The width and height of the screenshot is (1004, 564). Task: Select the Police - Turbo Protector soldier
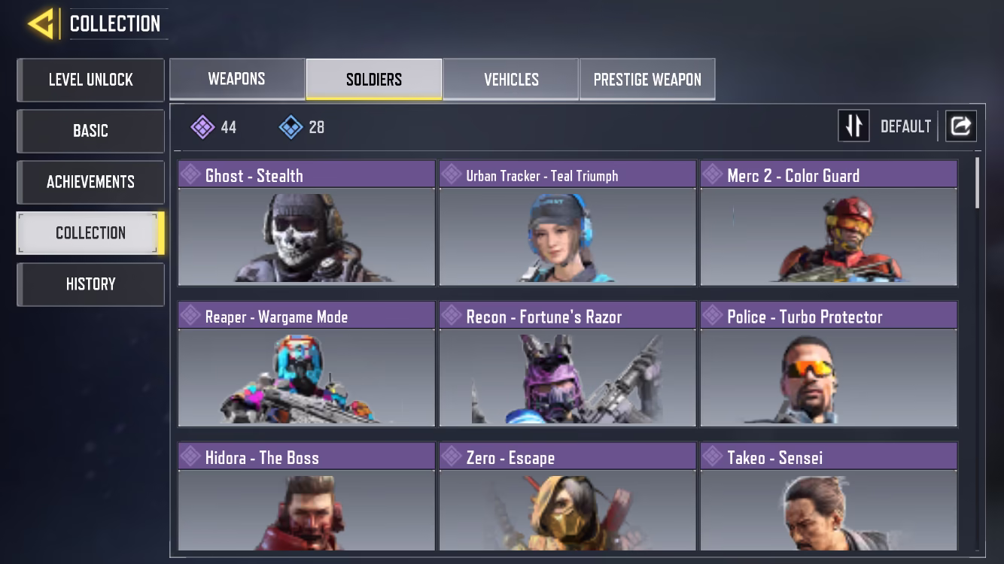pos(829,364)
